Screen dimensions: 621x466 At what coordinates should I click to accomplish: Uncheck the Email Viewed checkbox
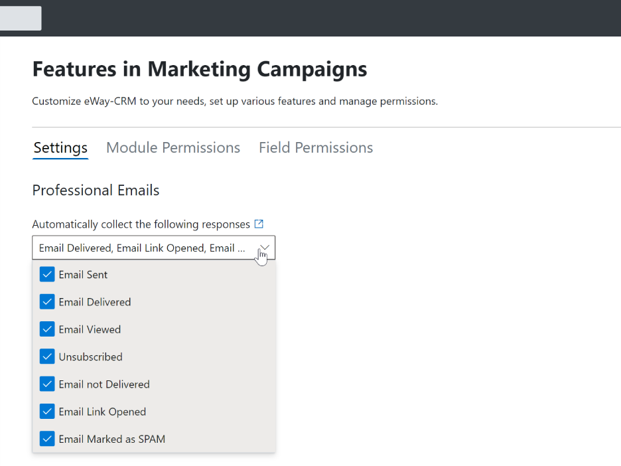[x=47, y=329]
